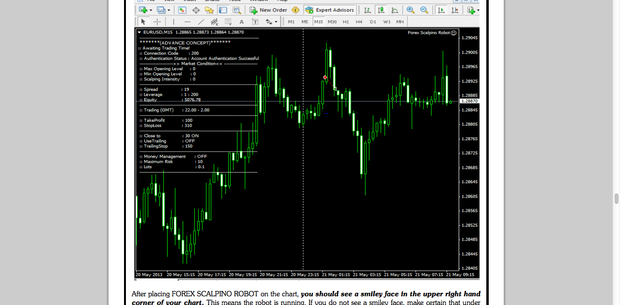Open the New Chart dropdown arrow
This screenshot has width=620, height=305.
[151, 10]
